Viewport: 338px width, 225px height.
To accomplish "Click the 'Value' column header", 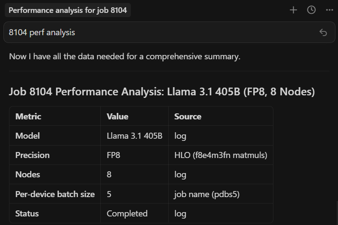I will 118,116.
